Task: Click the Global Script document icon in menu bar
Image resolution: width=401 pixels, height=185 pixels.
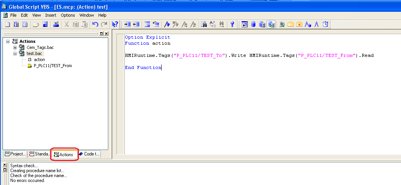Action: pyautogui.click(x=5, y=15)
